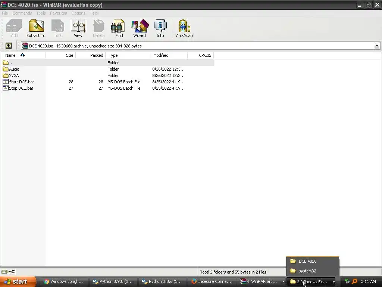Open the Favorites menu
This screenshot has width=382, height=287.
59,13
